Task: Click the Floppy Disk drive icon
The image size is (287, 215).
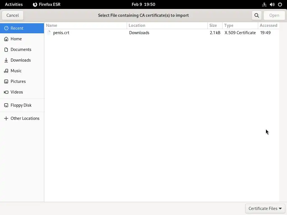Action: pos(6,105)
